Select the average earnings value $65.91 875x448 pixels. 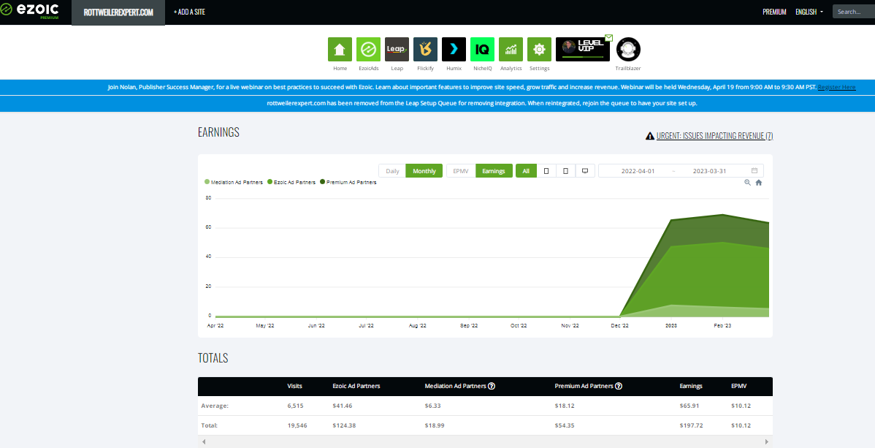[x=689, y=406]
